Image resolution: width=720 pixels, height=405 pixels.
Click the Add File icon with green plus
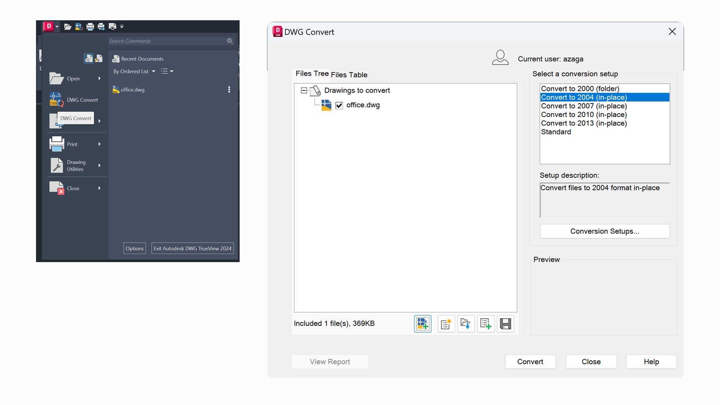pos(423,324)
